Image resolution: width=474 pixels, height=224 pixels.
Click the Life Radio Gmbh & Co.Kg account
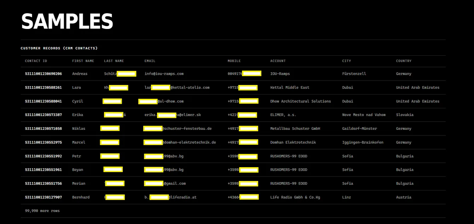coord(295,197)
